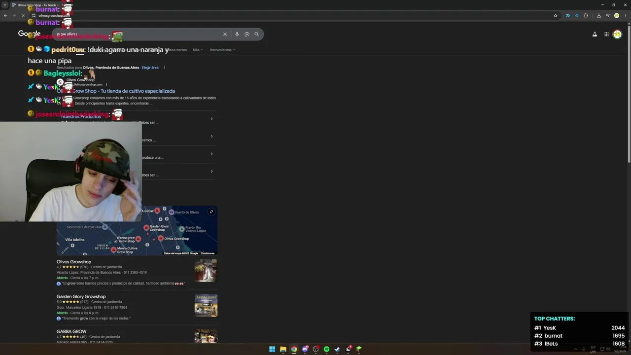Image resolution: width=631 pixels, height=355 pixels.
Task: Show hidden system tray icons
Action: [x=575, y=349]
